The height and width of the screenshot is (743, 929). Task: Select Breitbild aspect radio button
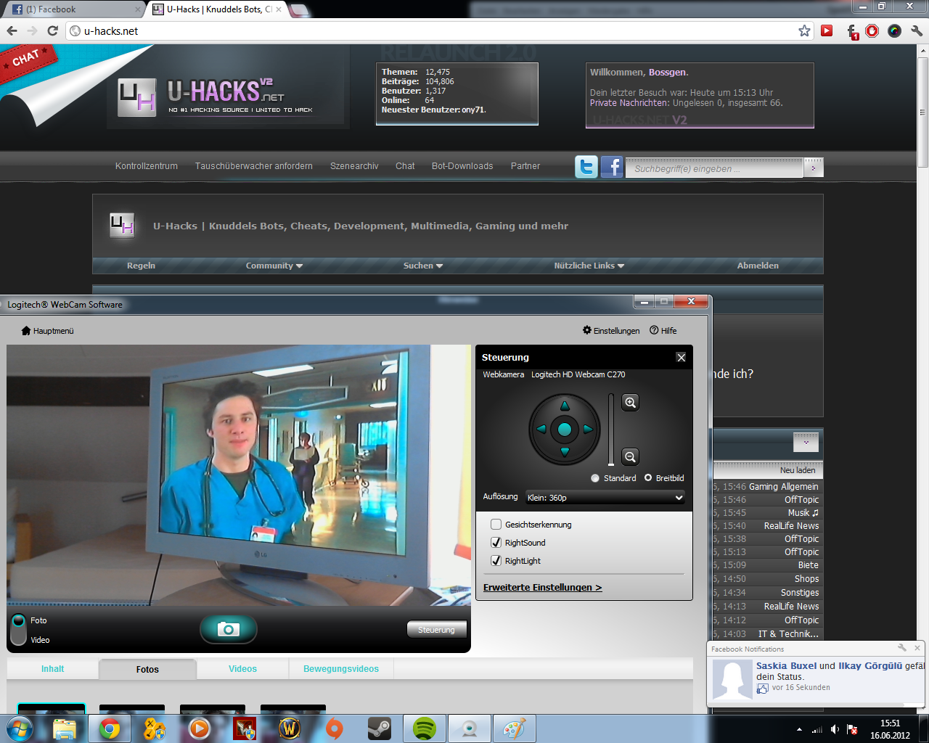[648, 477]
